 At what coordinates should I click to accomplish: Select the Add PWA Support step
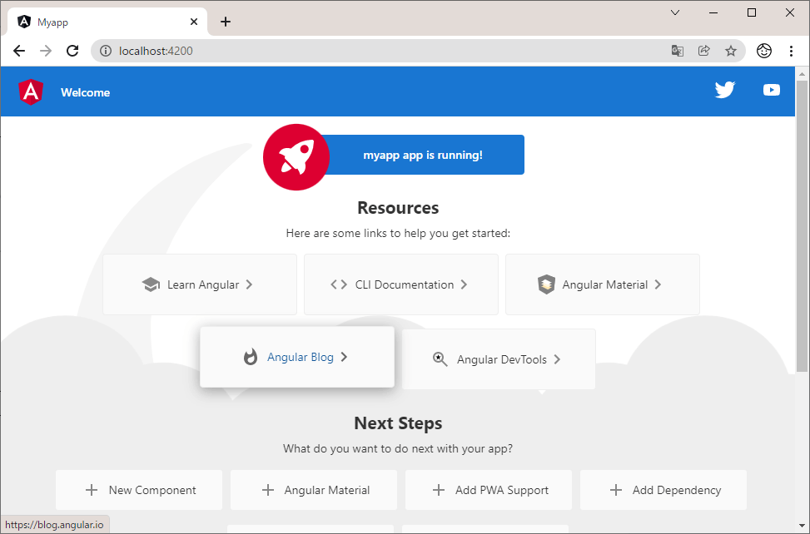point(489,490)
